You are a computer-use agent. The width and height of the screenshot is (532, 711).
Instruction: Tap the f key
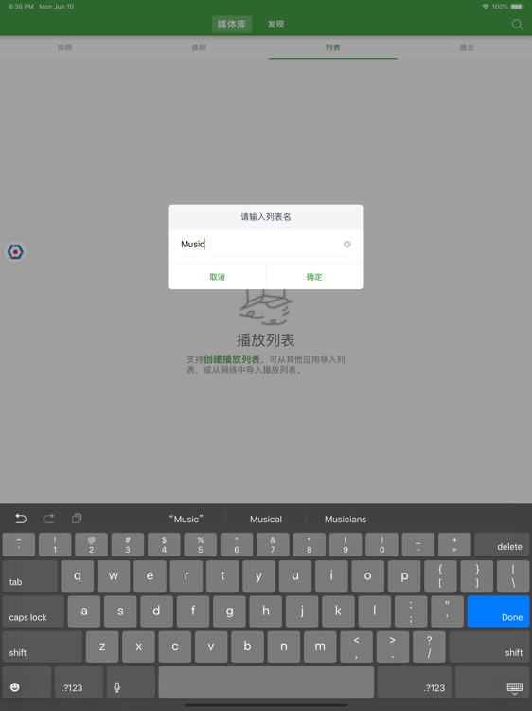click(193, 611)
